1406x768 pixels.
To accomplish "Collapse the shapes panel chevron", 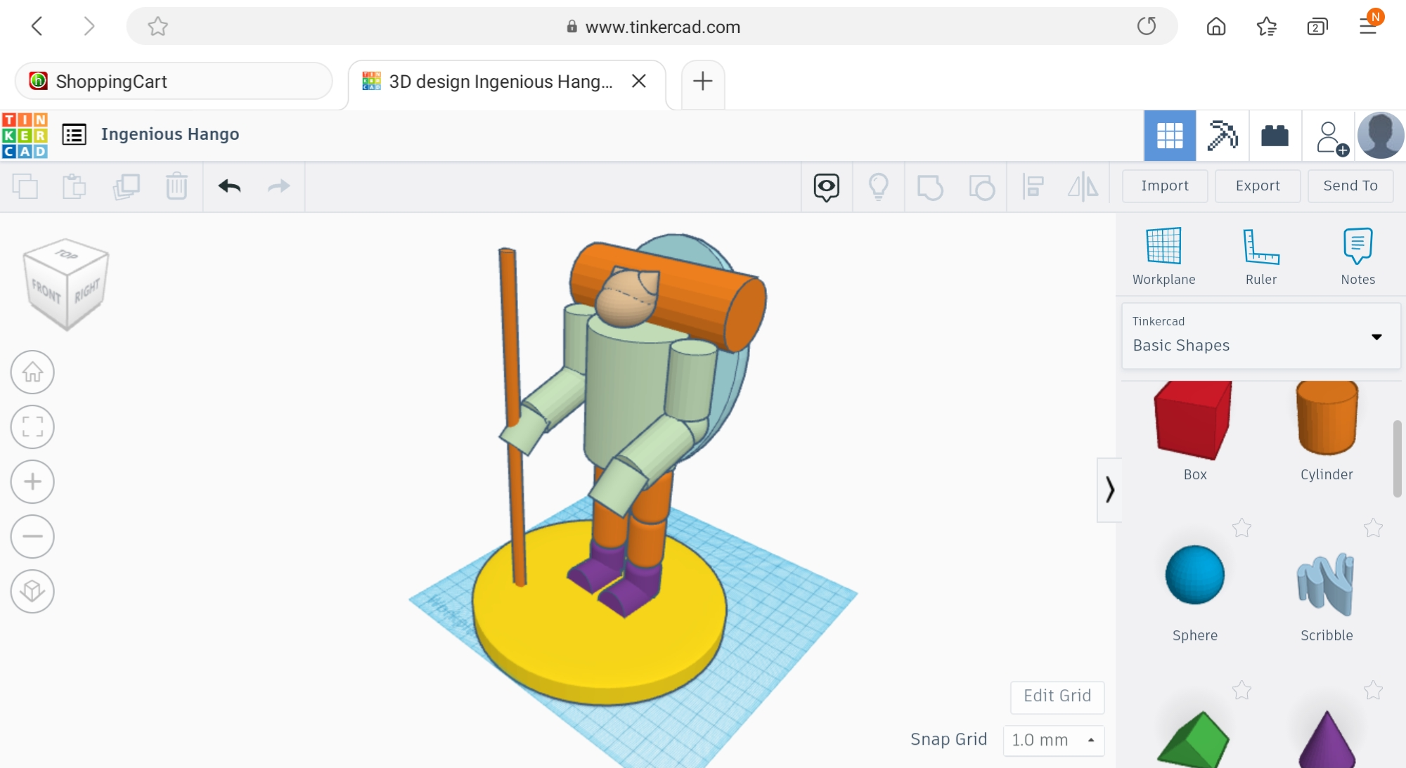I will (1109, 490).
